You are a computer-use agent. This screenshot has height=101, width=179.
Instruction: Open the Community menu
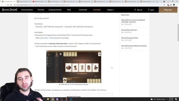coord(83,10)
